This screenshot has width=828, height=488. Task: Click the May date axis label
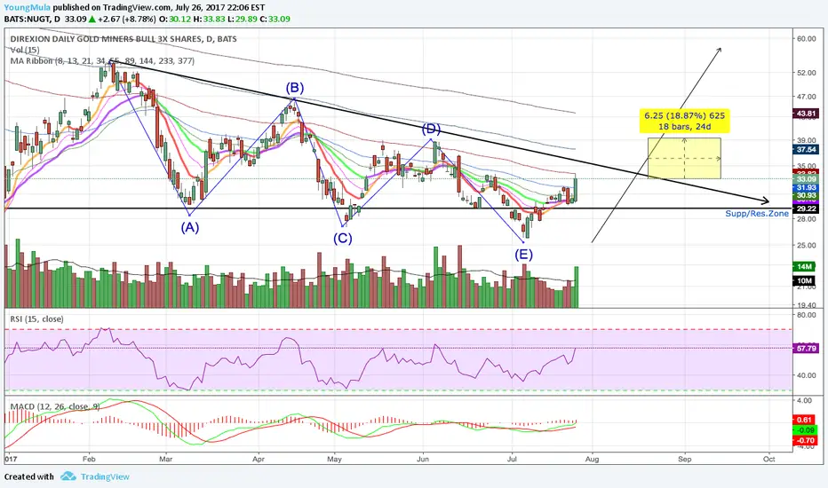point(334,459)
